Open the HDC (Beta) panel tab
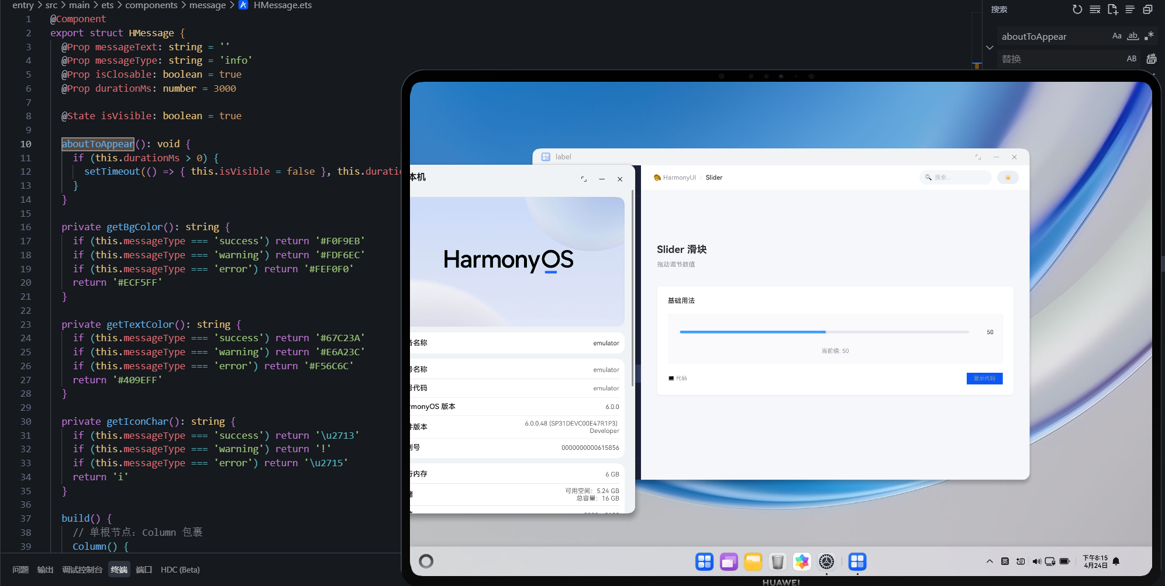Viewport: 1165px width, 586px height. point(180,570)
